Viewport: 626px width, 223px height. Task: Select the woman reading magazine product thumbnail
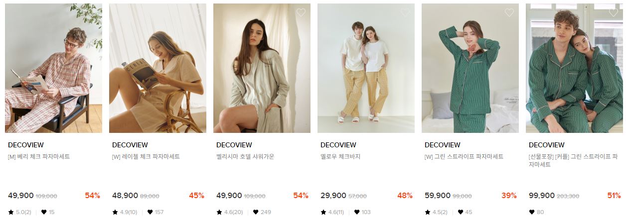tap(157, 68)
